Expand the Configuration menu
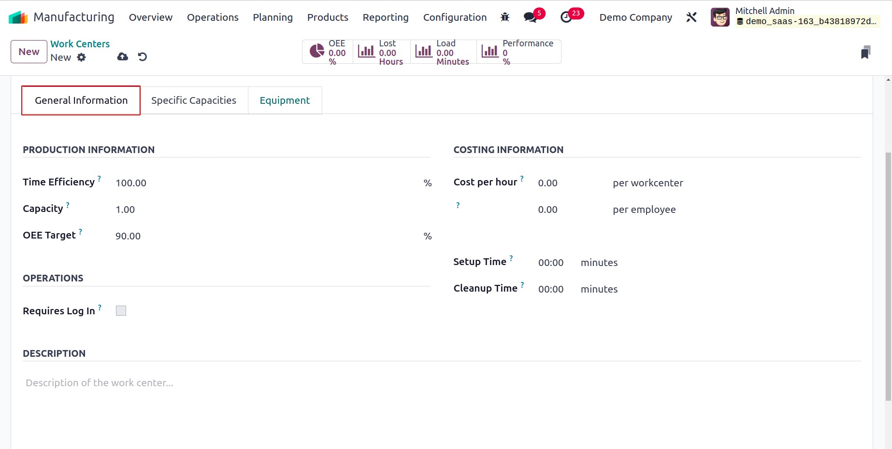Viewport: 892px width, 449px height. [x=455, y=17]
